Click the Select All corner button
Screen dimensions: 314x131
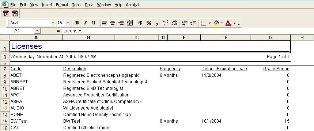tap(5, 37)
